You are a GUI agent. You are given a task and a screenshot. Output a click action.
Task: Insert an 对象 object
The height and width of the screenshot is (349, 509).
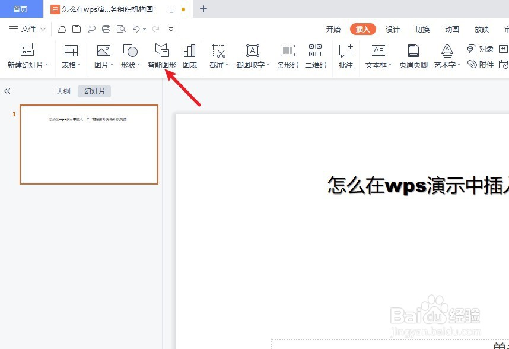pyautogui.click(x=481, y=49)
